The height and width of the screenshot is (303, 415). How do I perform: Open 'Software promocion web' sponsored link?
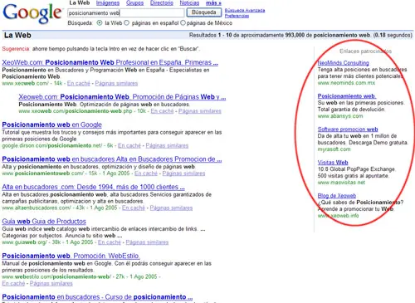pos(348,130)
